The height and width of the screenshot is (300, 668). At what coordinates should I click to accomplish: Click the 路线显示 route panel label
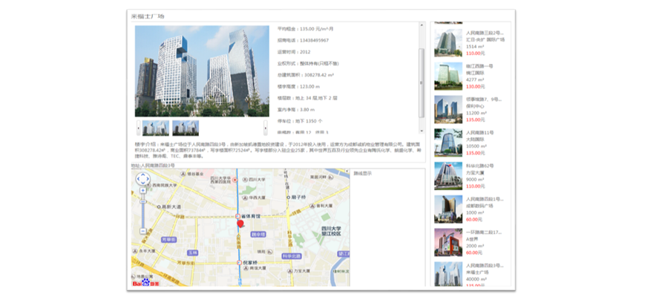[362, 174]
